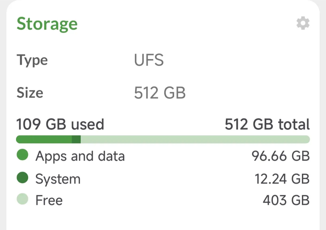Click the Size label
The height and width of the screenshot is (230, 326).
click(x=30, y=93)
